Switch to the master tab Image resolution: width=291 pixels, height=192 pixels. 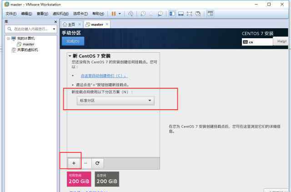click(97, 25)
